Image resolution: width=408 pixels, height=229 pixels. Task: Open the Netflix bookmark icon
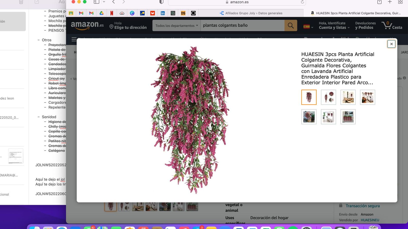coord(112,13)
